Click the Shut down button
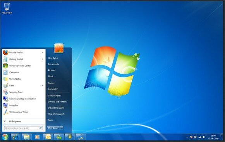225x142 pixels. coord(53,128)
